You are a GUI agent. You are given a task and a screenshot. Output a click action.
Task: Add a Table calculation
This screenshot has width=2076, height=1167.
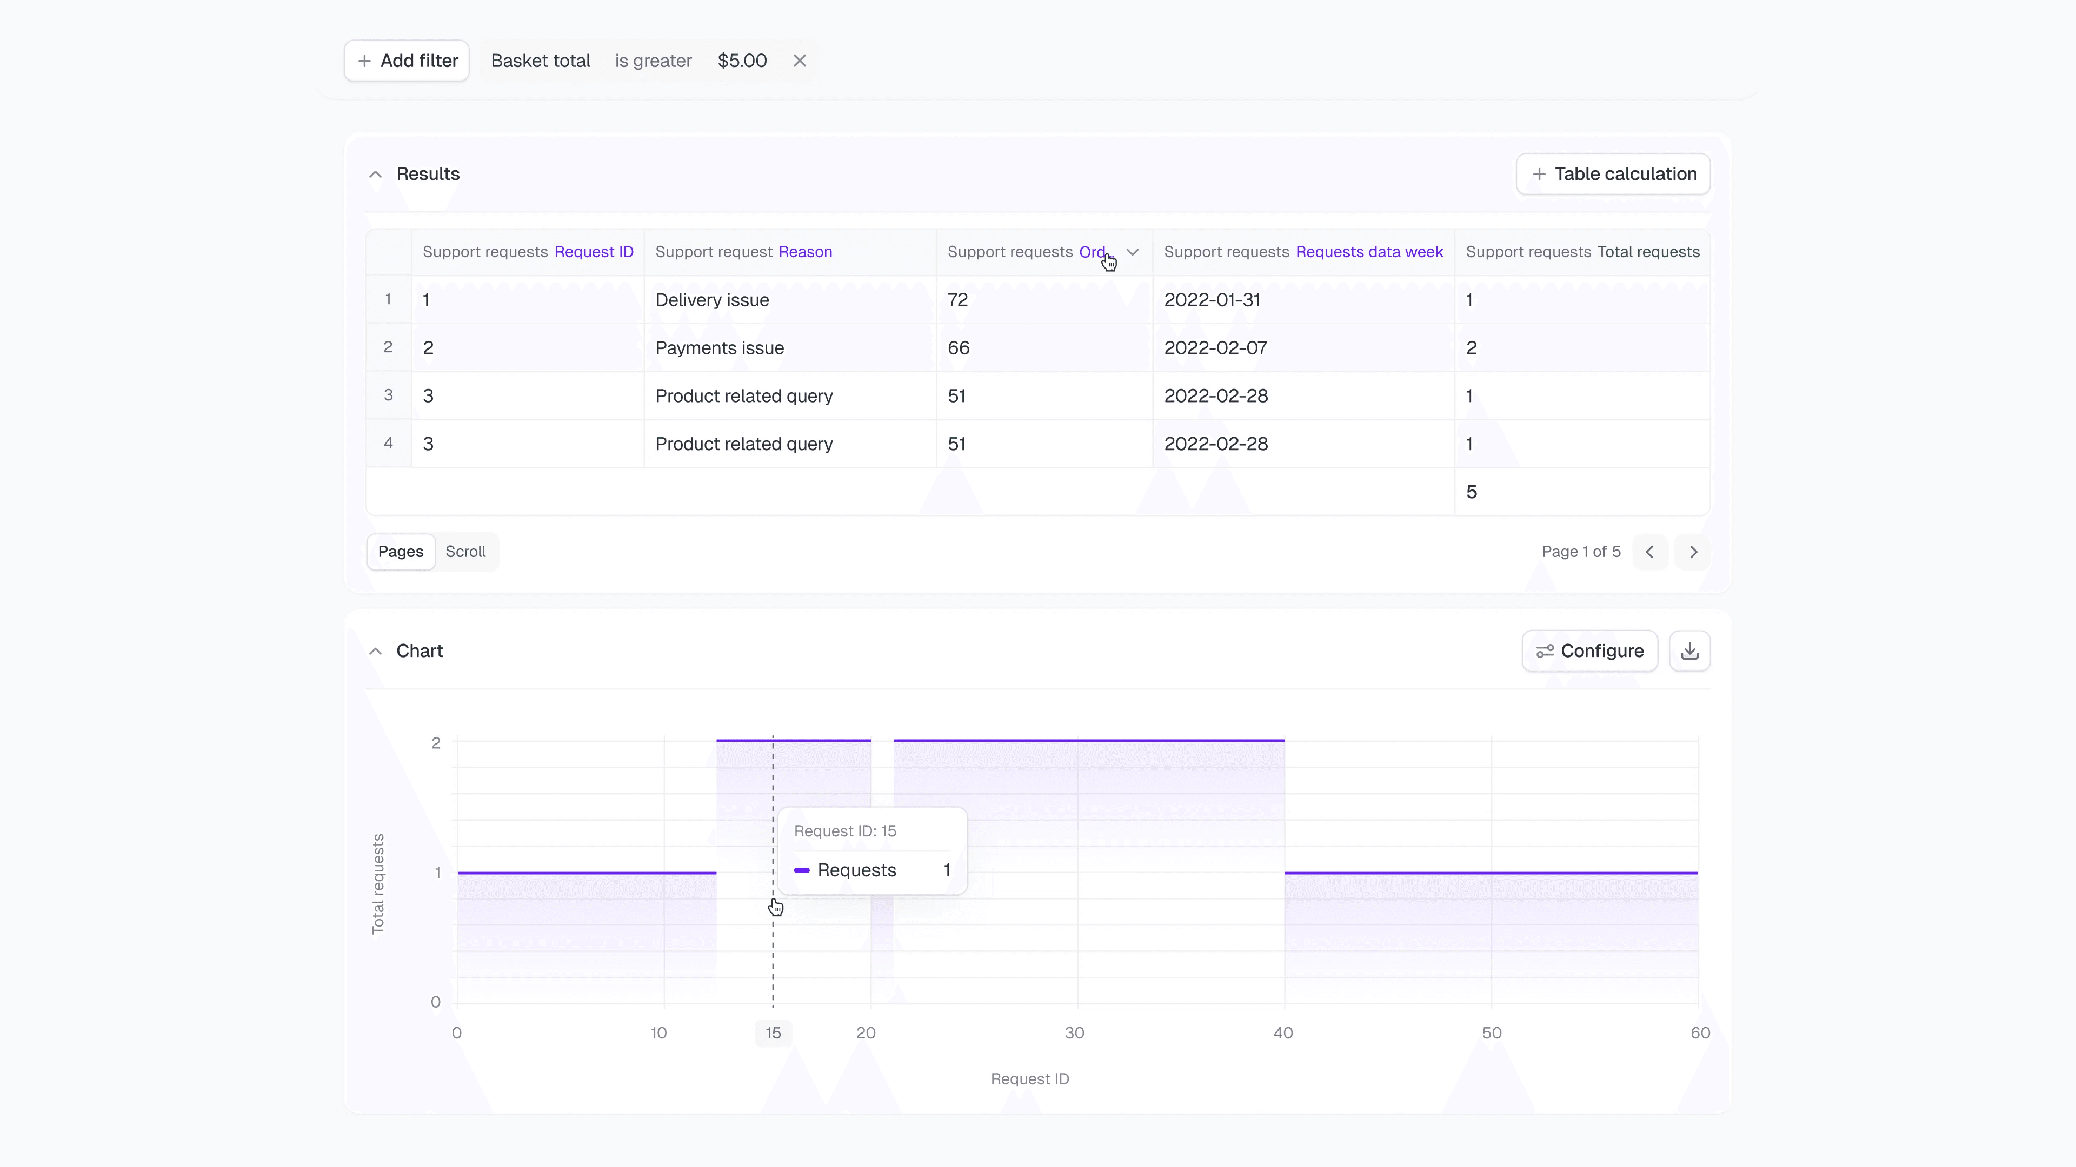[x=1613, y=174]
